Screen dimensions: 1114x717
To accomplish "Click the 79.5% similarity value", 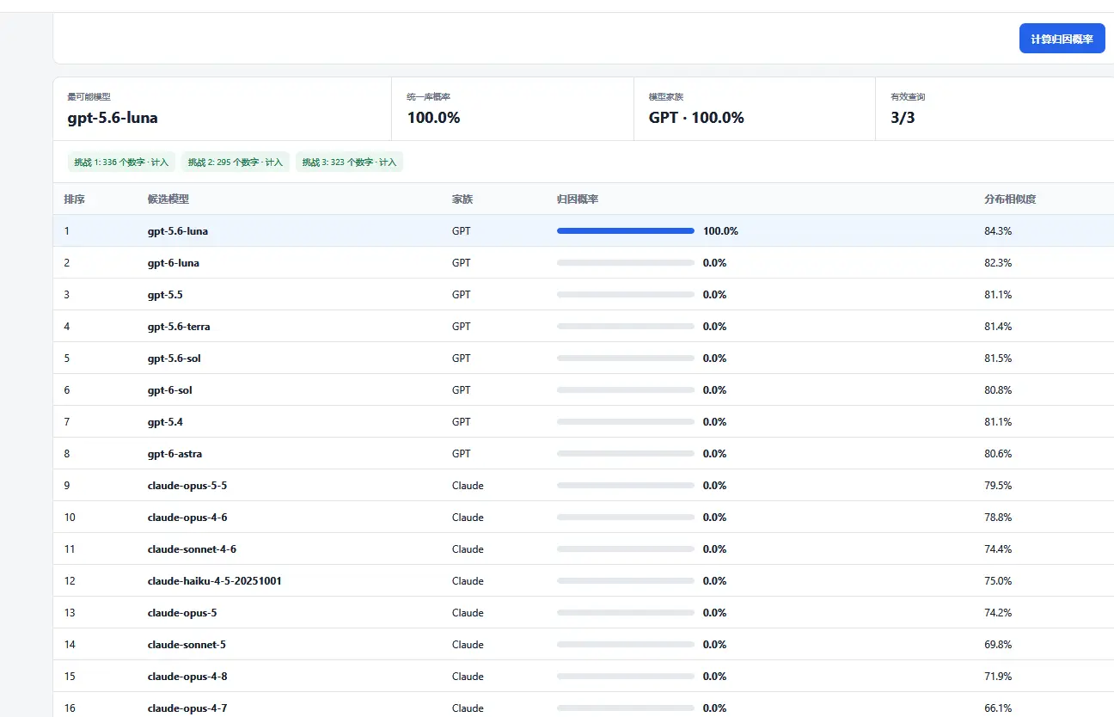I will [x=998, y=485].
